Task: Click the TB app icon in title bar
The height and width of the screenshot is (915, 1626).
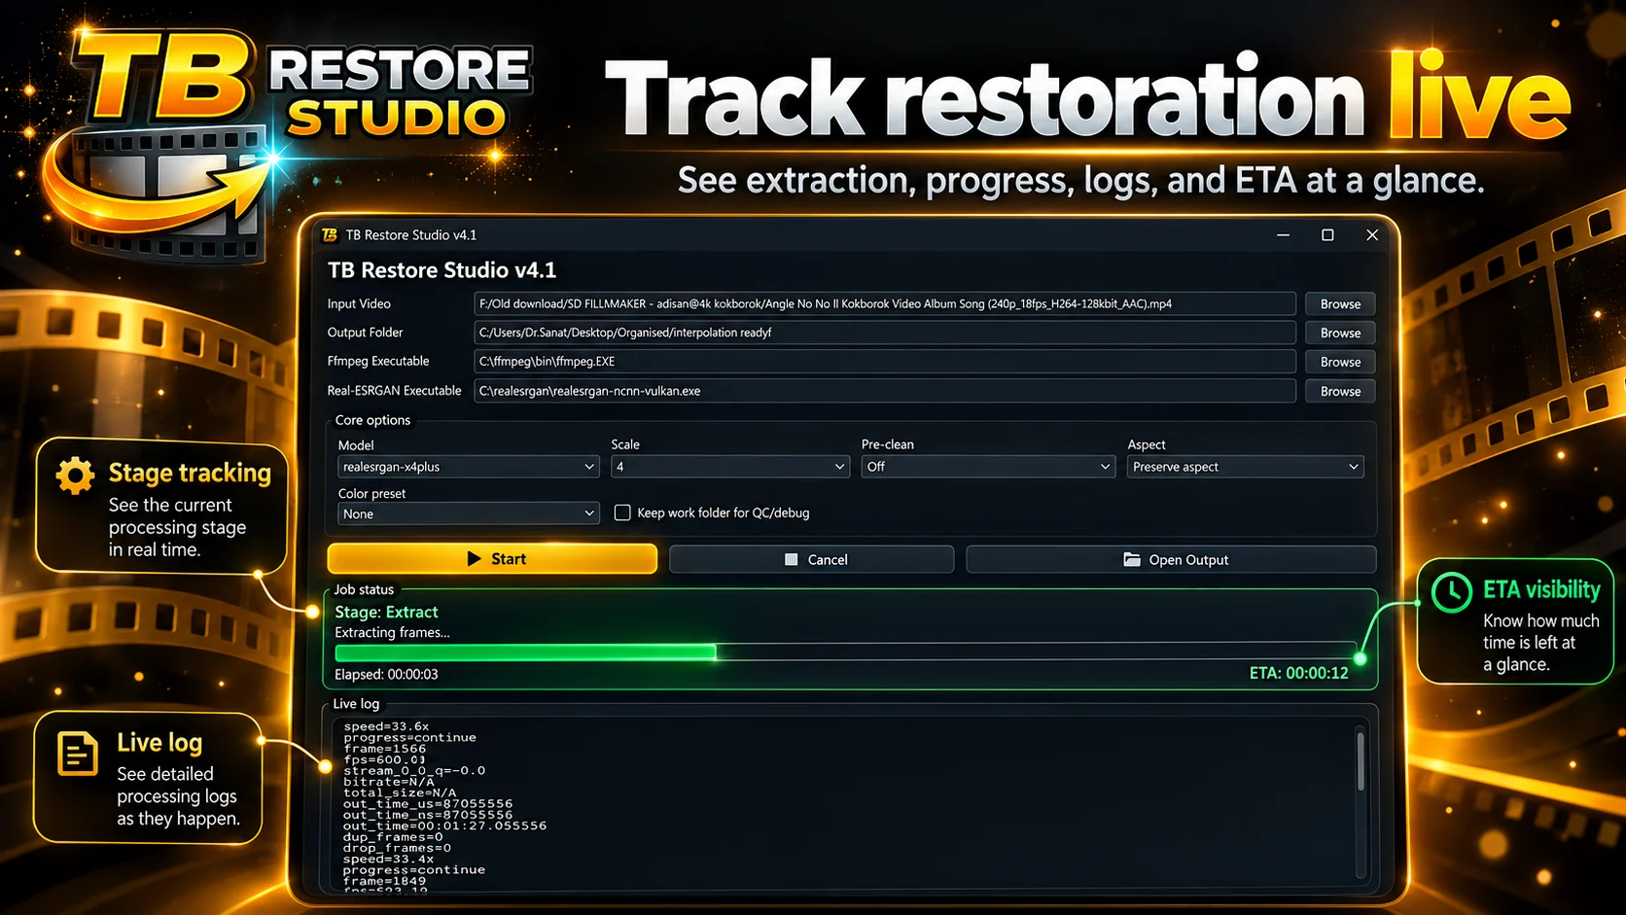Action: coord(330,235)
